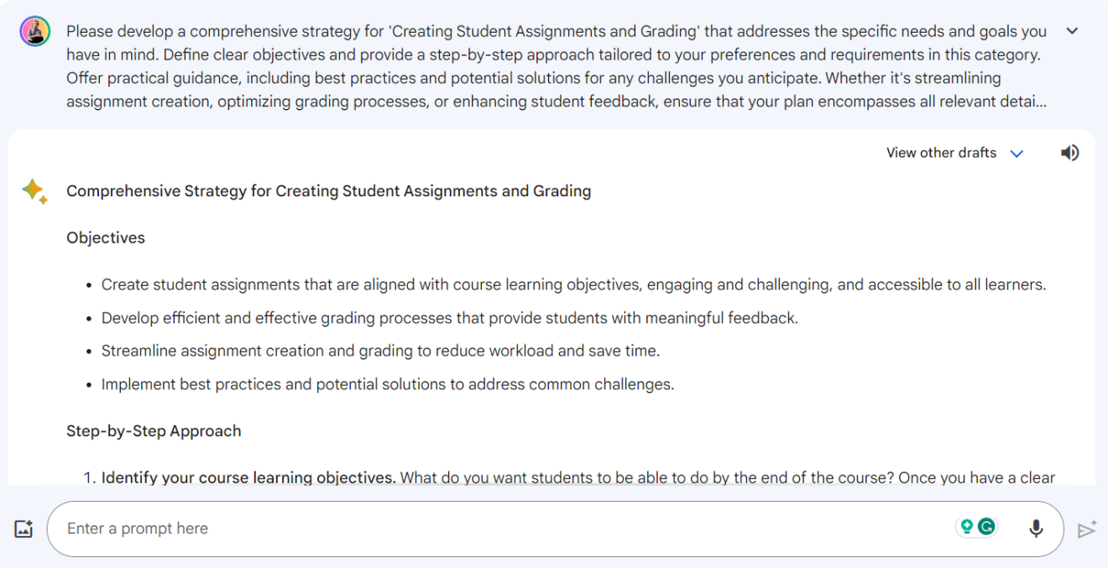
Task: Click the Objectives heading
Action: point(106,238)
